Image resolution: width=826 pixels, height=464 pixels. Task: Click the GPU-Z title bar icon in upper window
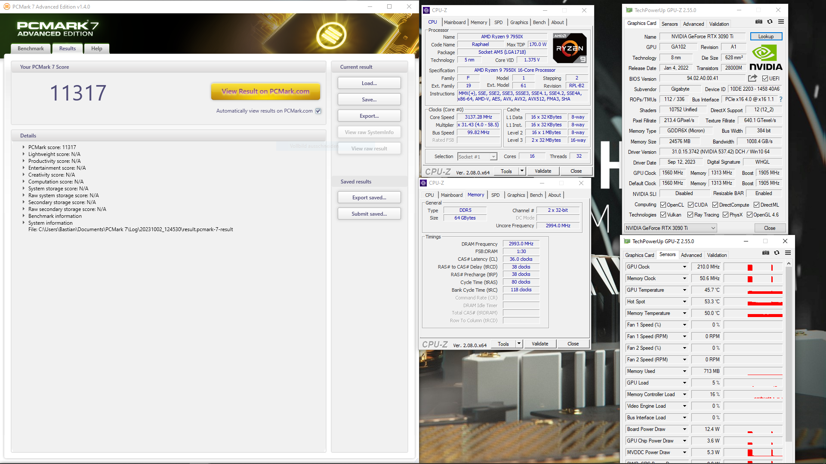[629, 10]
